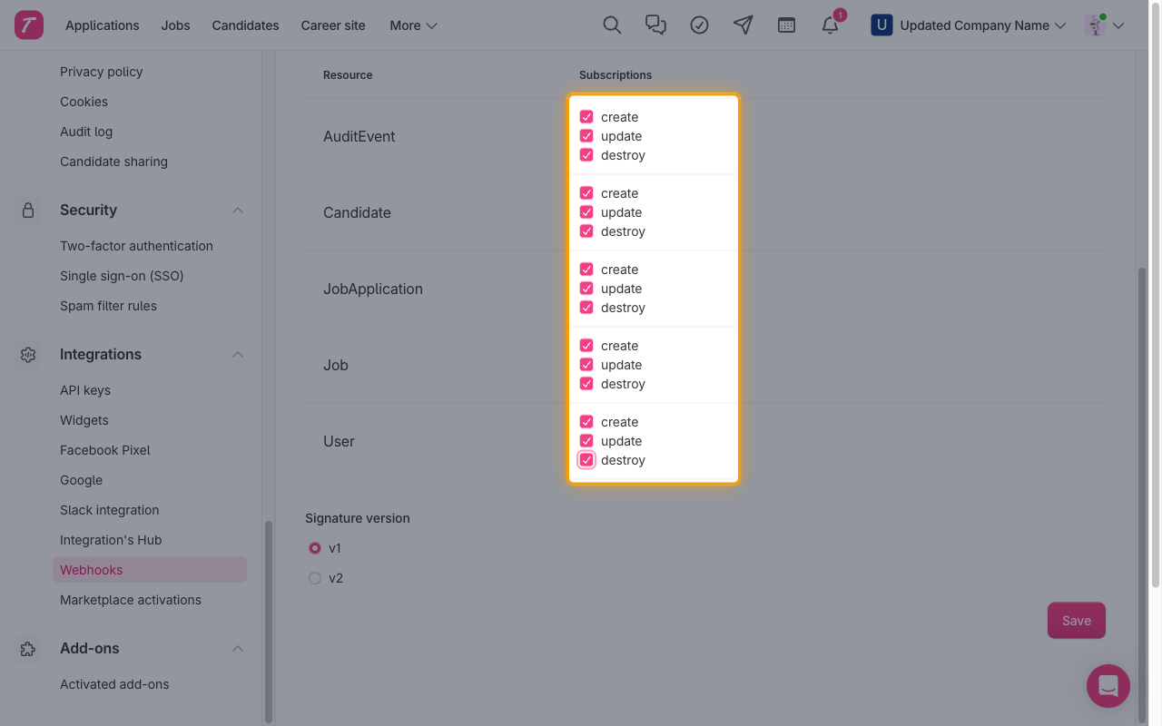Open Audit log settings link
The height and width of the screenshot is (726, 1162).
click(x=86, y=132)
